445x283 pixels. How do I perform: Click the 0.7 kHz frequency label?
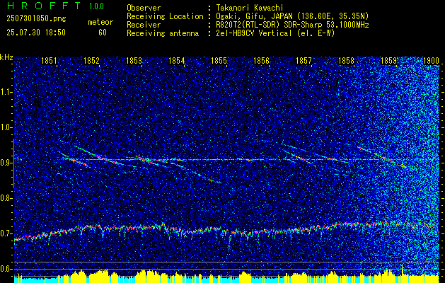pyautogui.click(x=6, y=233)
